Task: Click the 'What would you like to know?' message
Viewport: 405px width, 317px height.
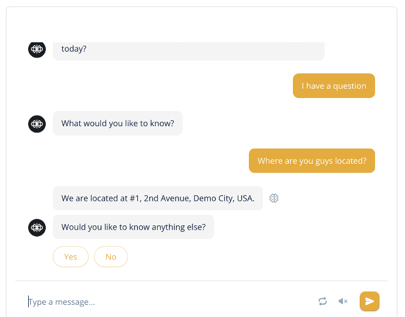Action: [117, 123]
